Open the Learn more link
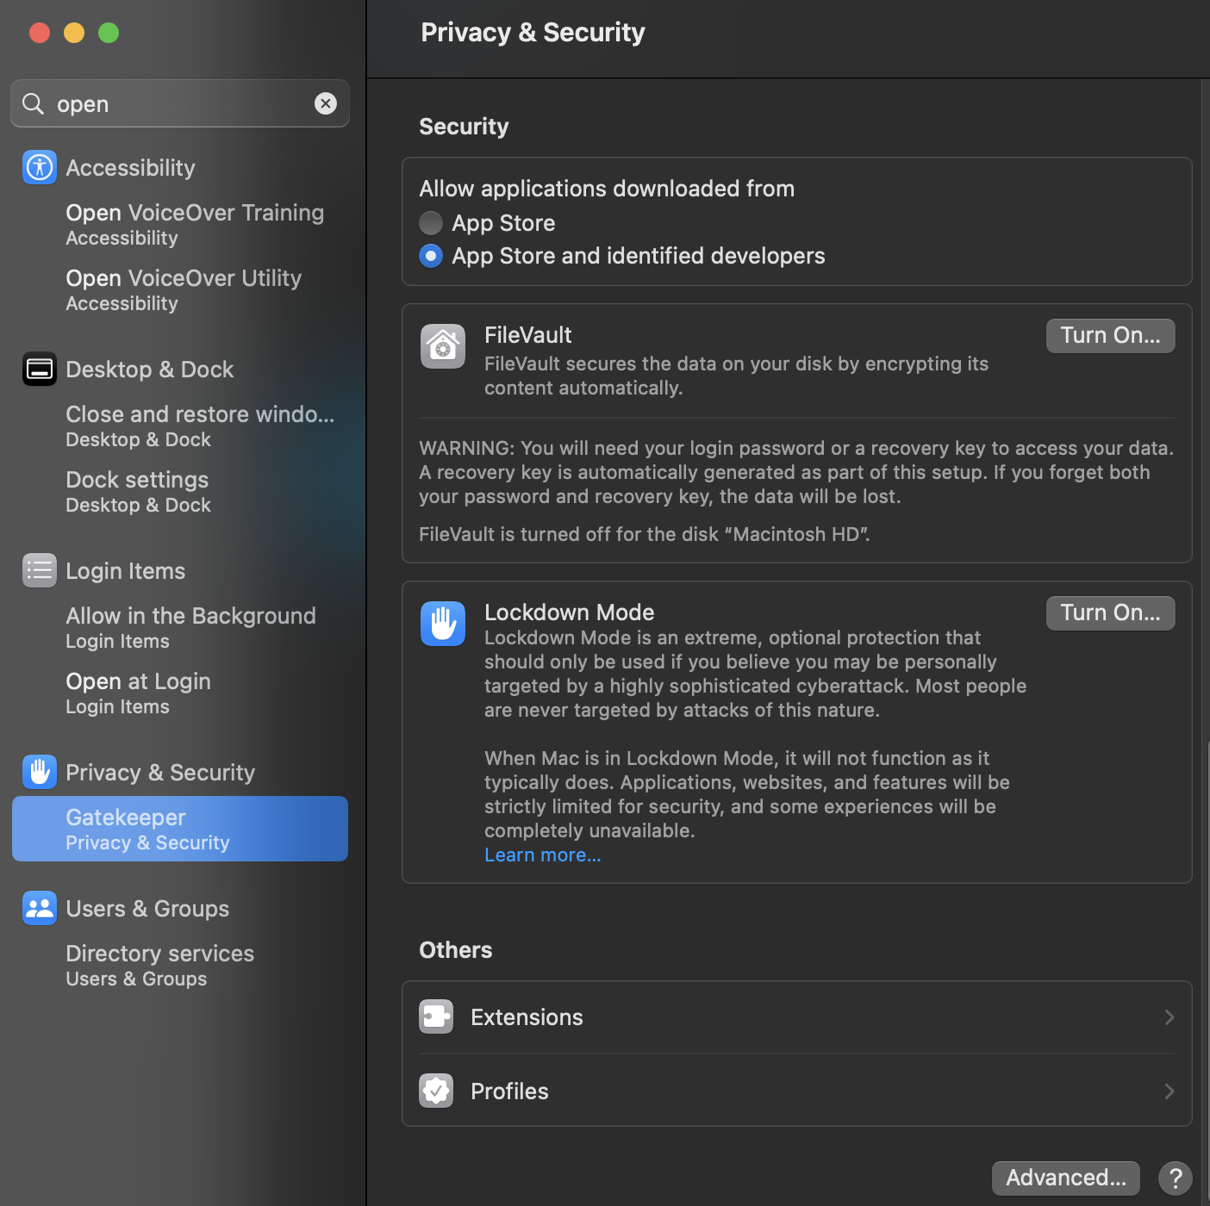 (x=543, y=855)
